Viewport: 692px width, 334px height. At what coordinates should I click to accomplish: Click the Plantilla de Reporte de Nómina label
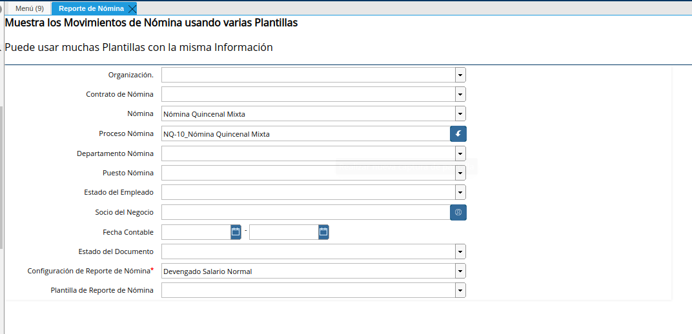pyautogui.click(x=103, y=290)
